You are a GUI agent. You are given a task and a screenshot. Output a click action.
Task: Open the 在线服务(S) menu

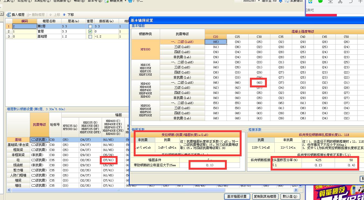click(62, 1)
